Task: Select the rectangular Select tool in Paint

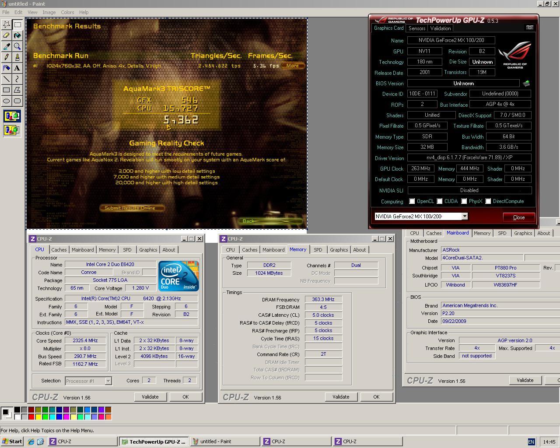Action: (17, 24)
